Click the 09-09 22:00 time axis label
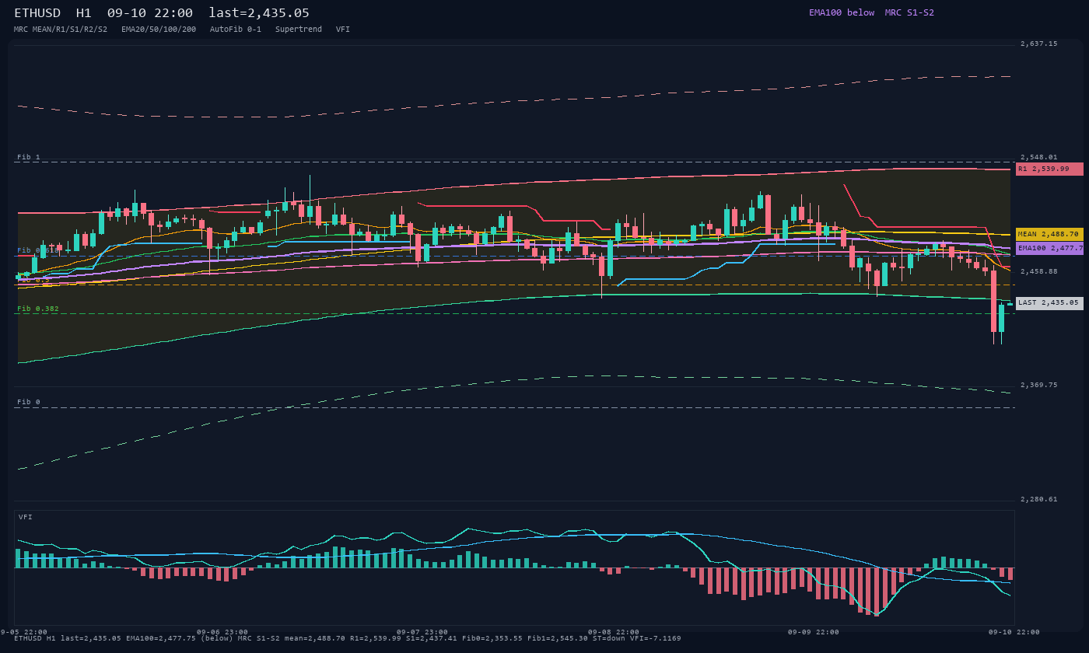This screenshot has width=1089, height=653. 814,632
